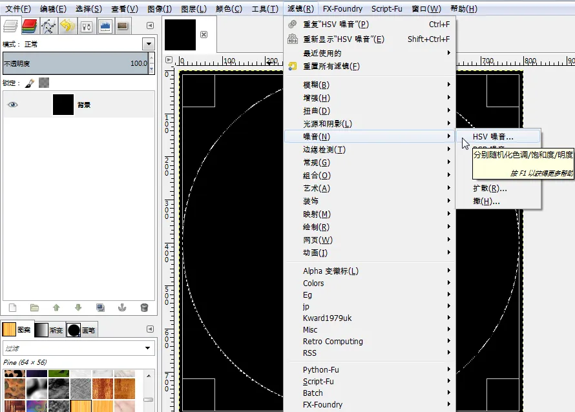
Task: Expand the 边缘检测(T) submenu
Action: pos(370,149)
